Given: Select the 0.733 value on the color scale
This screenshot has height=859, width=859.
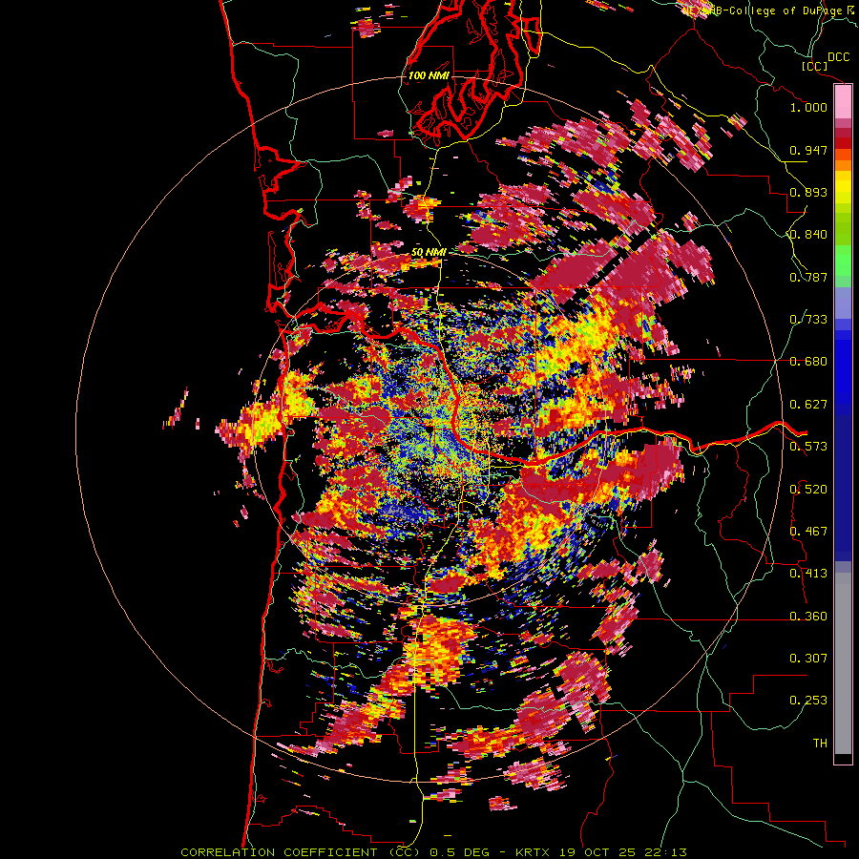Looking at the screenshot, I should point(808,320).
